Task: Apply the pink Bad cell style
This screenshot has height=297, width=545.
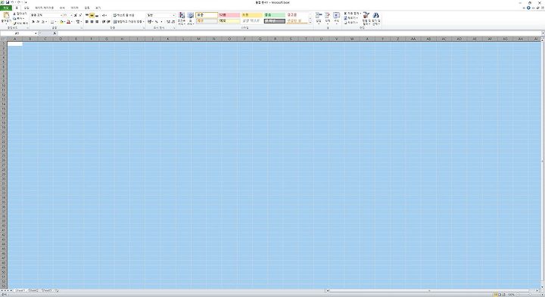Action: [x=229, y=15]
